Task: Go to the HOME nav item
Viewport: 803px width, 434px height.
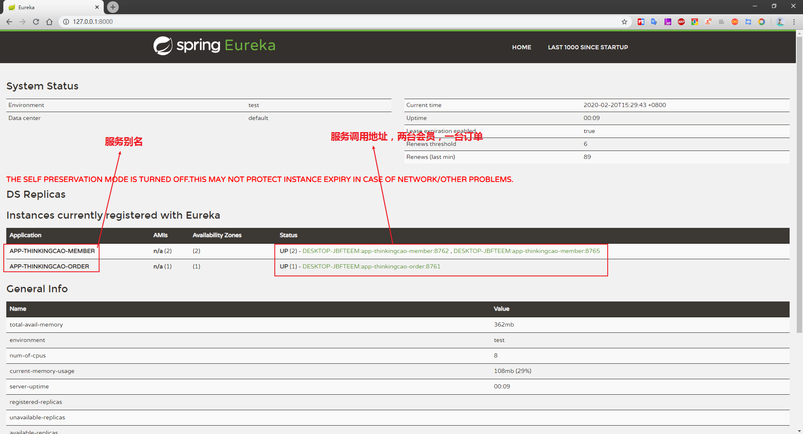Action: click(522, 47)
